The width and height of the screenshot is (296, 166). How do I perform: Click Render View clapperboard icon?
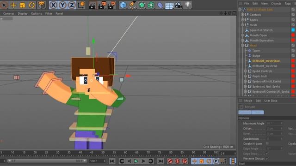click(x=92, y=5)
